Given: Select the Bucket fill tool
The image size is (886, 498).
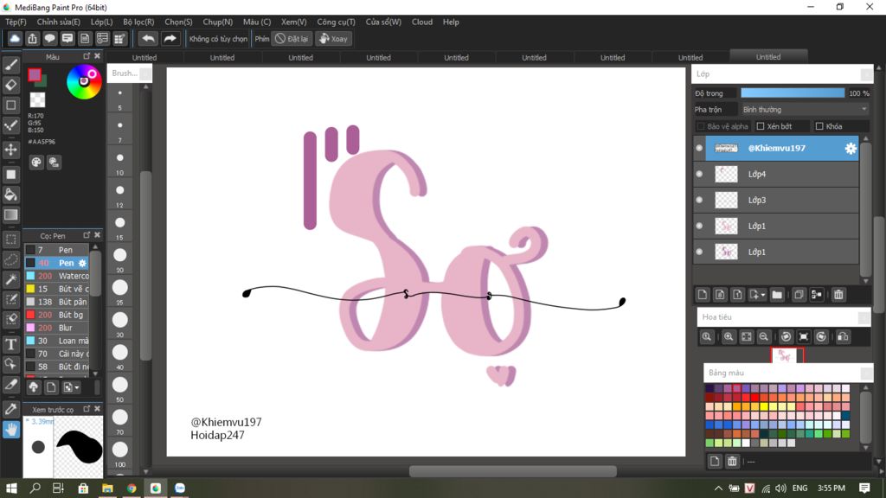Looking at the screenshot, I should point(10,195).
